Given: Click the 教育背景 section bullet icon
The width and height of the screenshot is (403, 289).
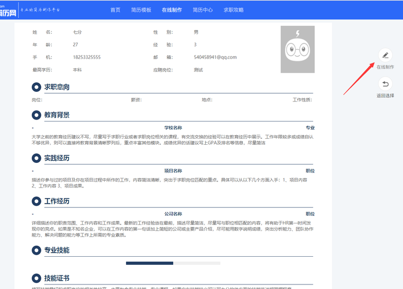Looking at the screenshot, I should tap(36, 115).
